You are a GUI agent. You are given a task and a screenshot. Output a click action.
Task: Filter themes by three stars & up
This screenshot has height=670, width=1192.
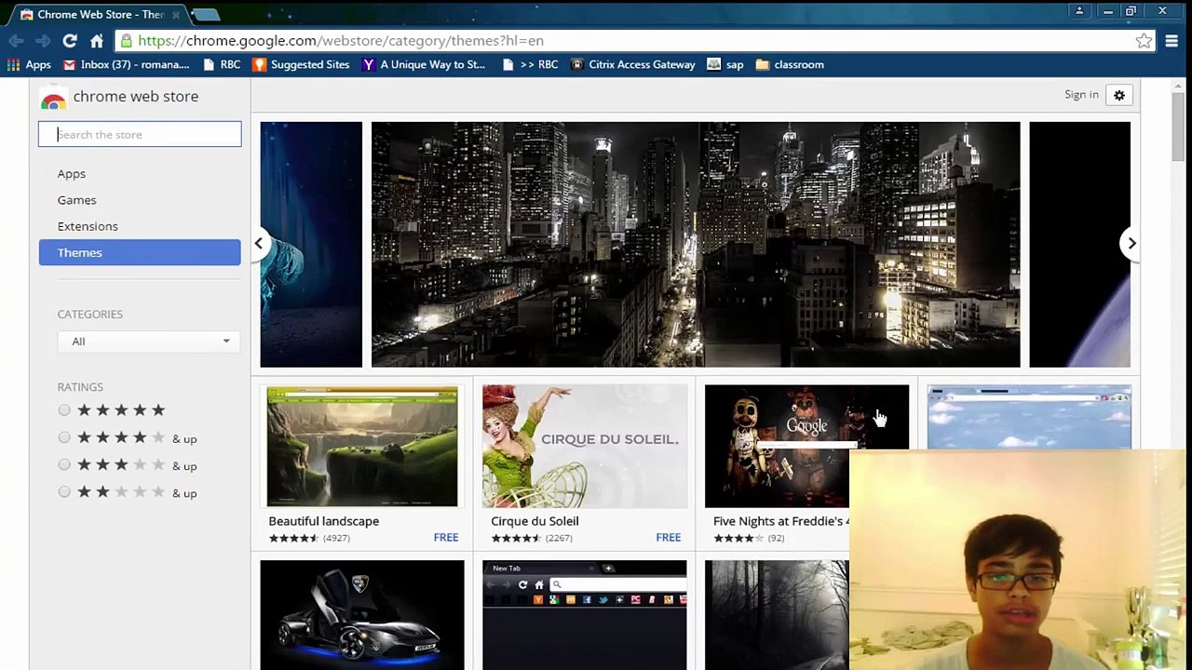[x=64, y=464]
